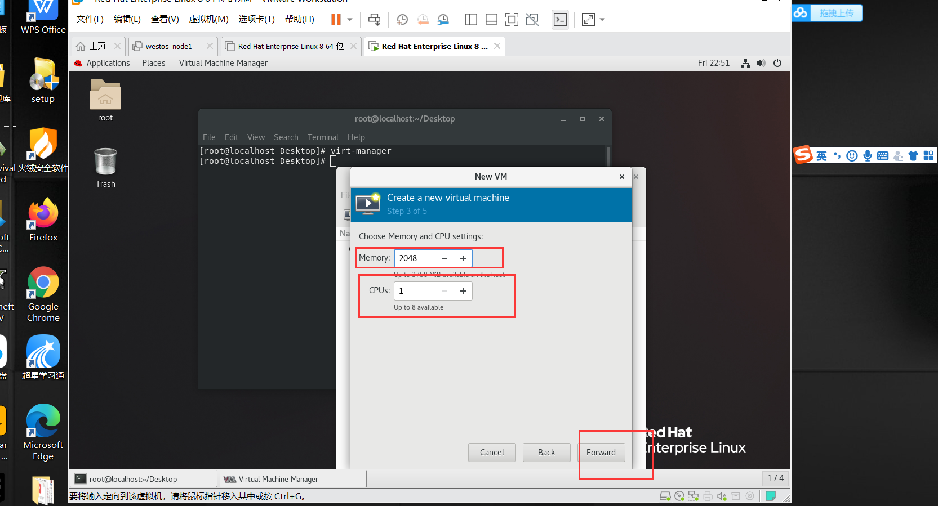Image resolution: width=938 pixels, height=506 pixels.
Task: Click the CD/DVD device status icon
Action: pyautogui.click(x=679, y=496)
